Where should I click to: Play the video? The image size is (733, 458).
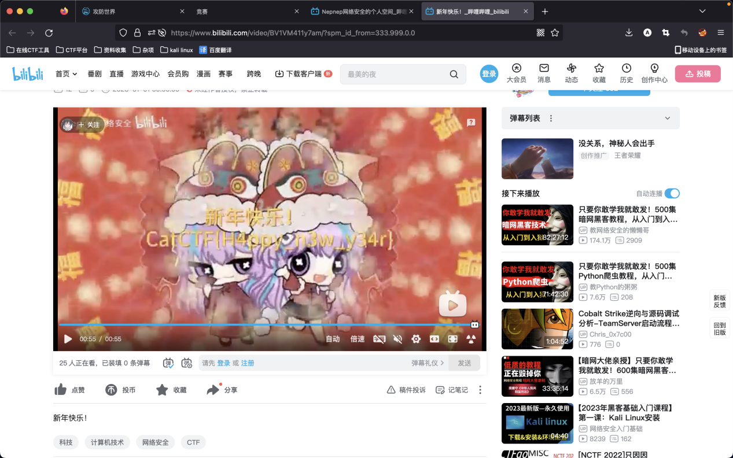click(68, 339)
